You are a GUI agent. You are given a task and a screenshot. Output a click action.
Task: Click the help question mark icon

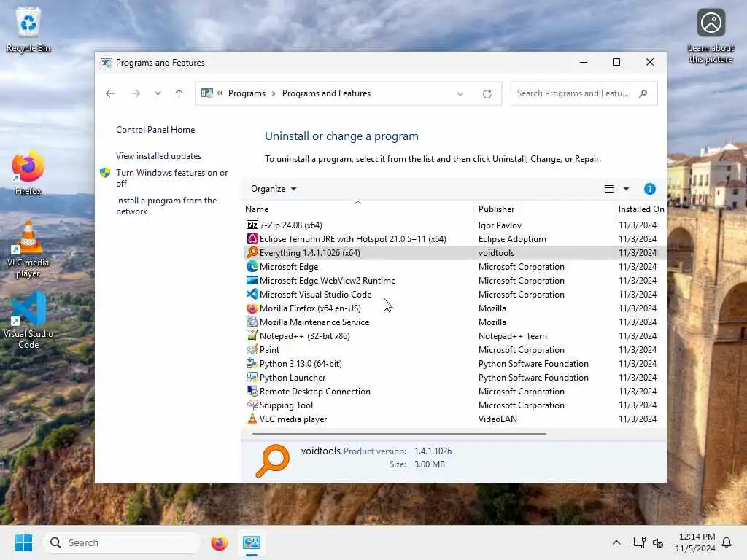(x=649, y=189)
